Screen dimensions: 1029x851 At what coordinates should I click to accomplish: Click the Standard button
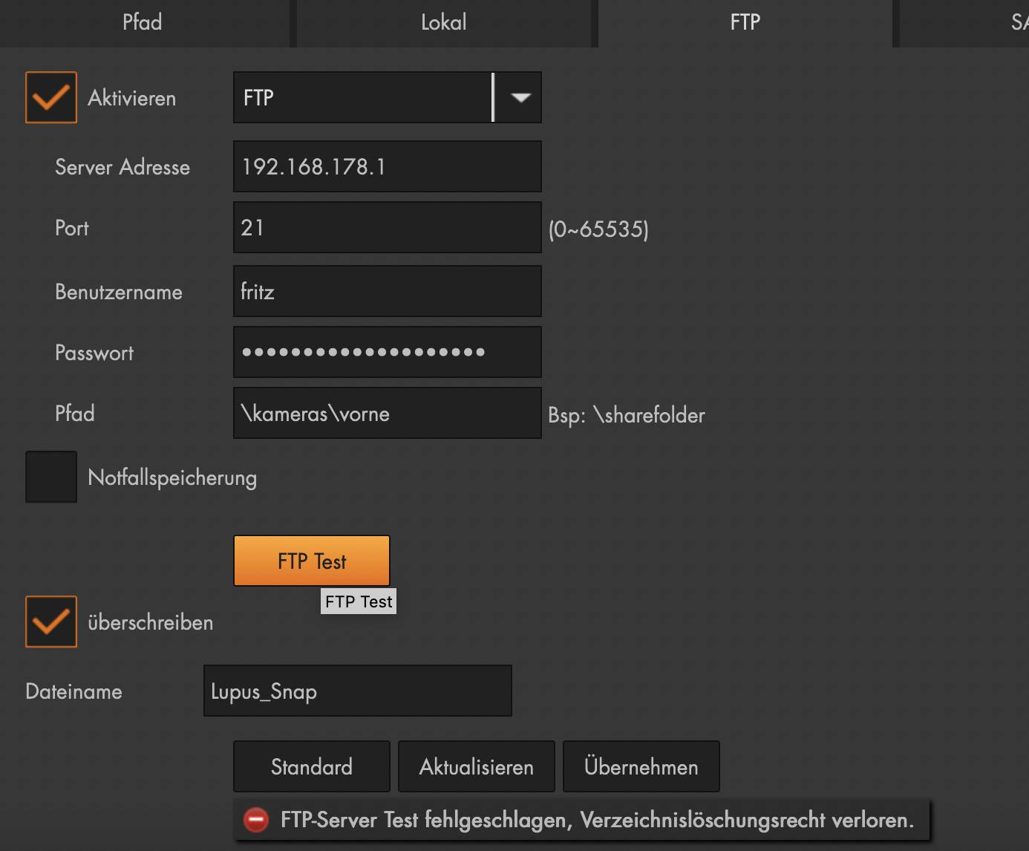(x=312, y=766)
